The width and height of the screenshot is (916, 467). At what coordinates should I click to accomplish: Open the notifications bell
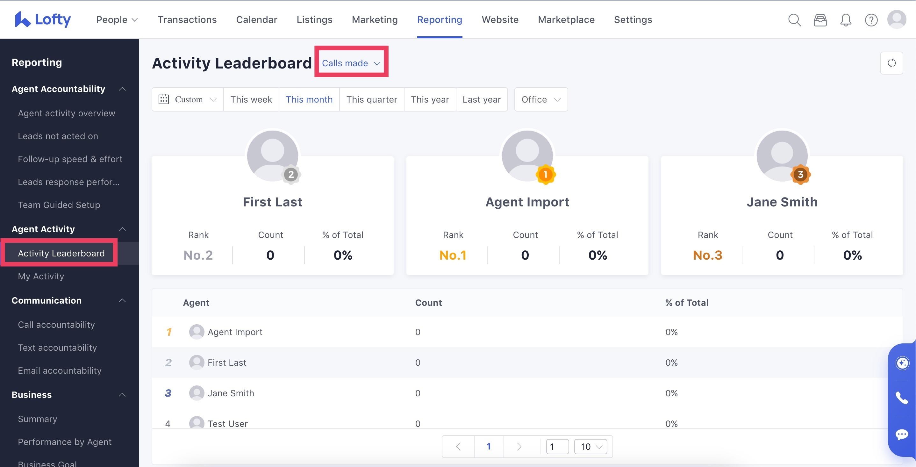[846, 20]
